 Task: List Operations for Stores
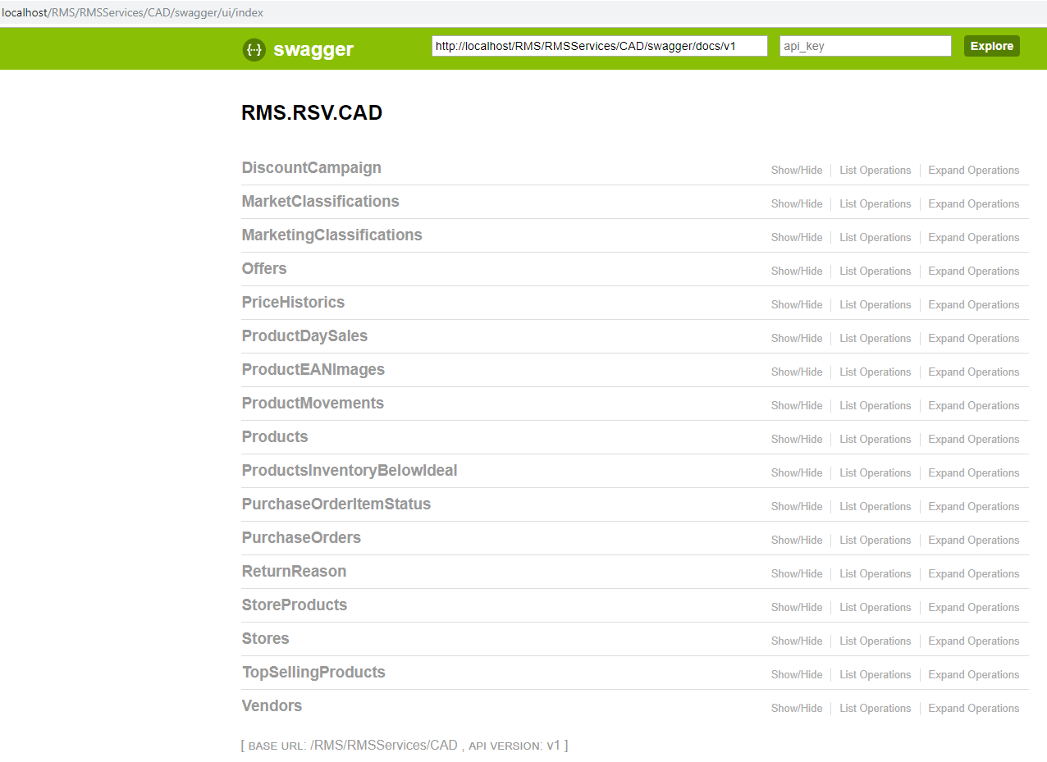coord(875,641)
